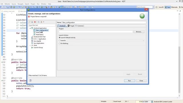Viewport: 183px width, 103px height.
Task: Select Launch Default Activity radio button
Action: pos(59,37)
